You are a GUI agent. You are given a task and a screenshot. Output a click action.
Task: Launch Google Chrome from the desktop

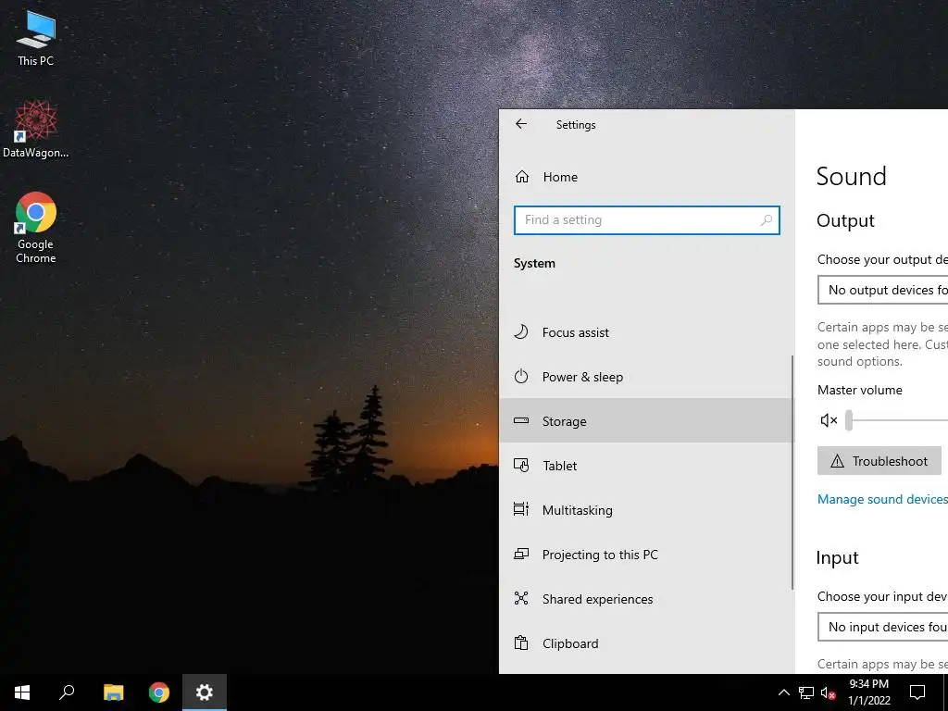point(36,228)
